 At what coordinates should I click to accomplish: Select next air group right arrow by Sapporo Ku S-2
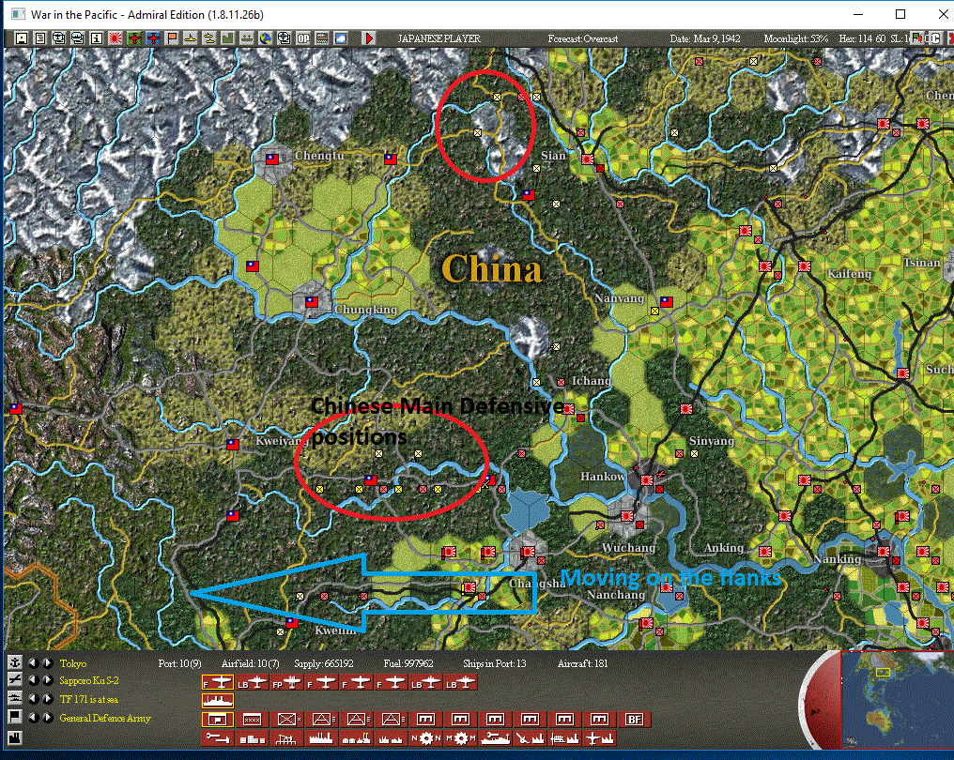pos(48,679)
